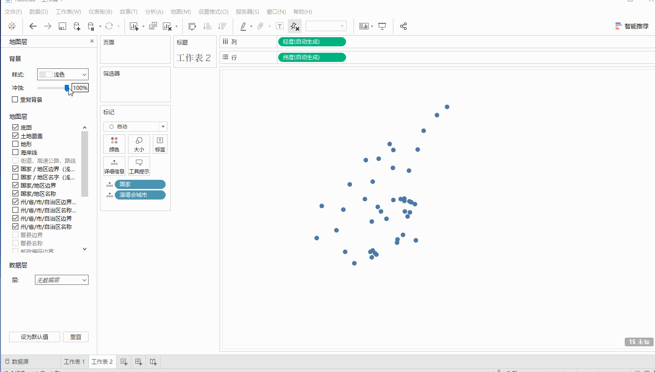Add new story tab icon

pos(153,362)
